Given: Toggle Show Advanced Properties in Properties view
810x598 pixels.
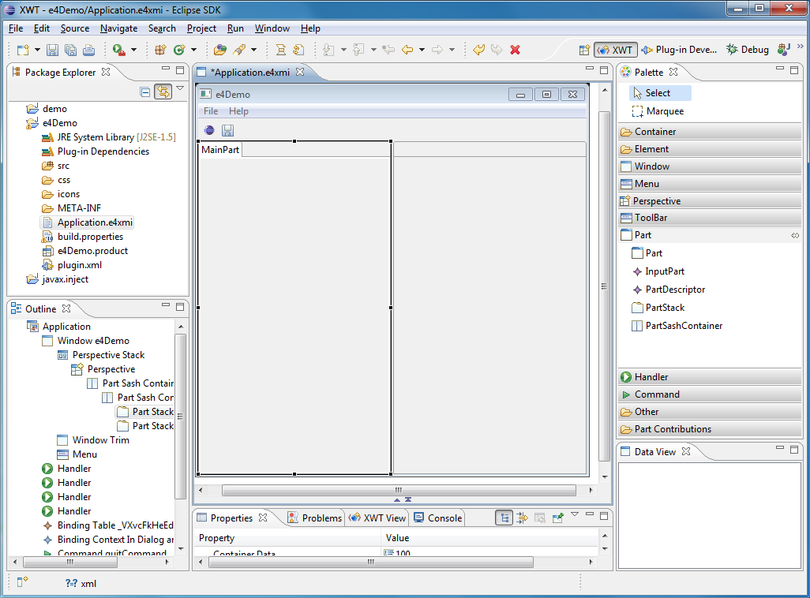Looking at the screenshot, I should (522, 518).
